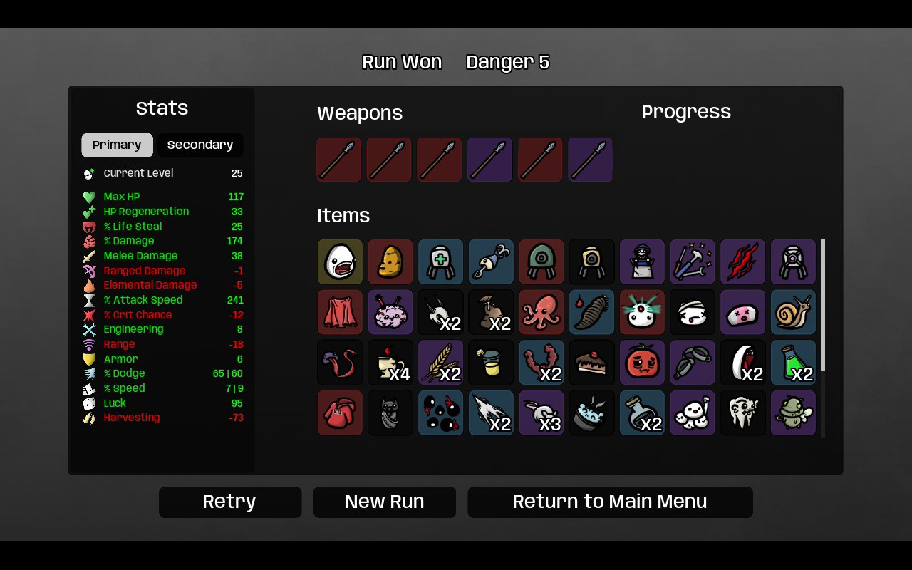912x570 pixels.
Task: Select the first spear weapon slot
Action: coord(339,160)
